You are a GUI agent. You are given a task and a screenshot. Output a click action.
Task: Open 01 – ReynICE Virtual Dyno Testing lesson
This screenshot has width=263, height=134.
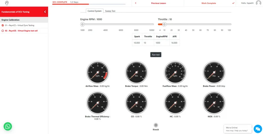[x=20, y=25]
